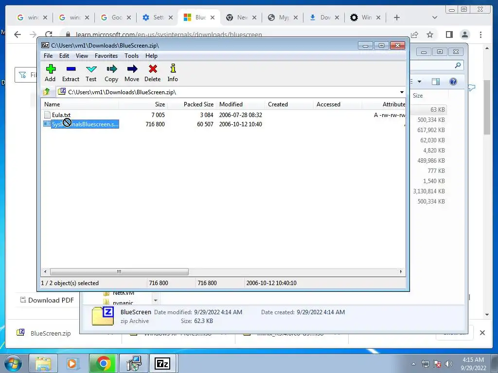
Task: Click the horizontal scrollbar right arrow
Action: pyautogui.click(x=401, y=271)
